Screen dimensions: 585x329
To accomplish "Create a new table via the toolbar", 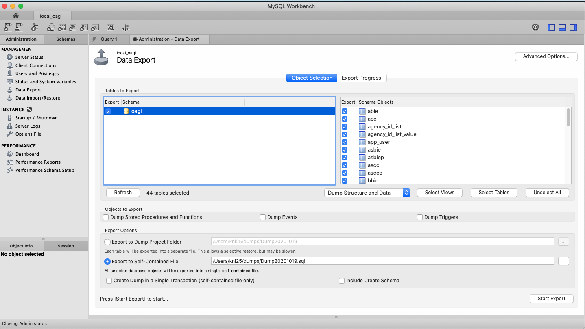I will tap(62, 27).
